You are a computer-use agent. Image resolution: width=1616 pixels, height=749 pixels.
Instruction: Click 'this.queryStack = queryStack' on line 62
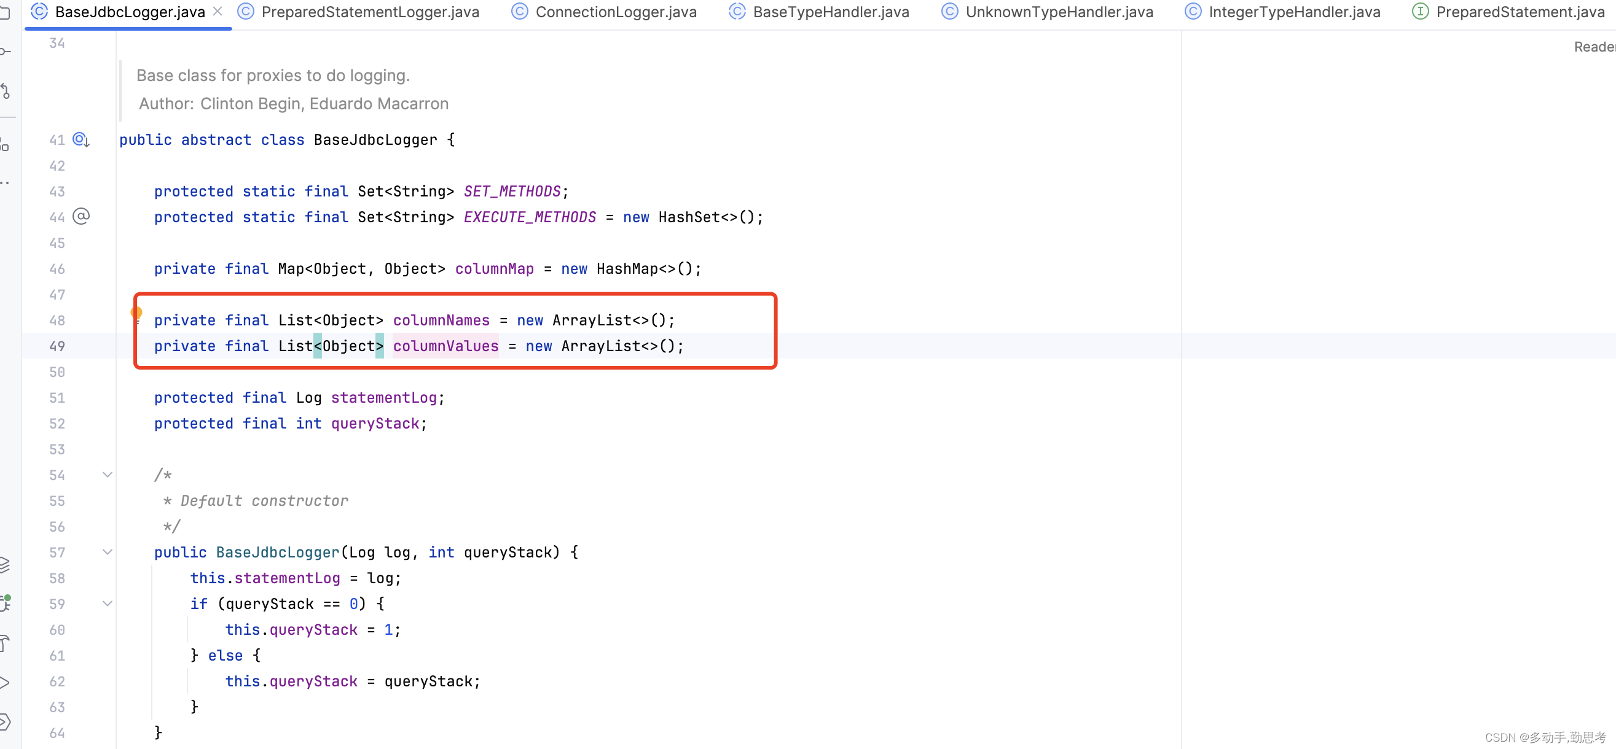pos(348,681)
